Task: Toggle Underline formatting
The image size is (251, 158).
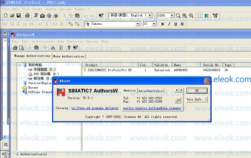Action: pyautogui.click(x=176, y=24)
